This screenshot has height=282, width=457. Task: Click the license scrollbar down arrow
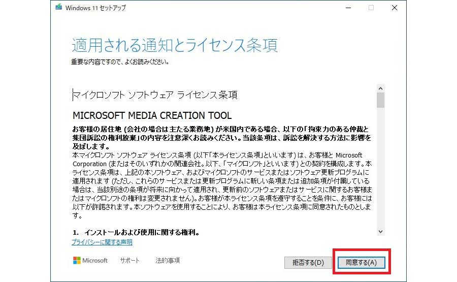380,231
